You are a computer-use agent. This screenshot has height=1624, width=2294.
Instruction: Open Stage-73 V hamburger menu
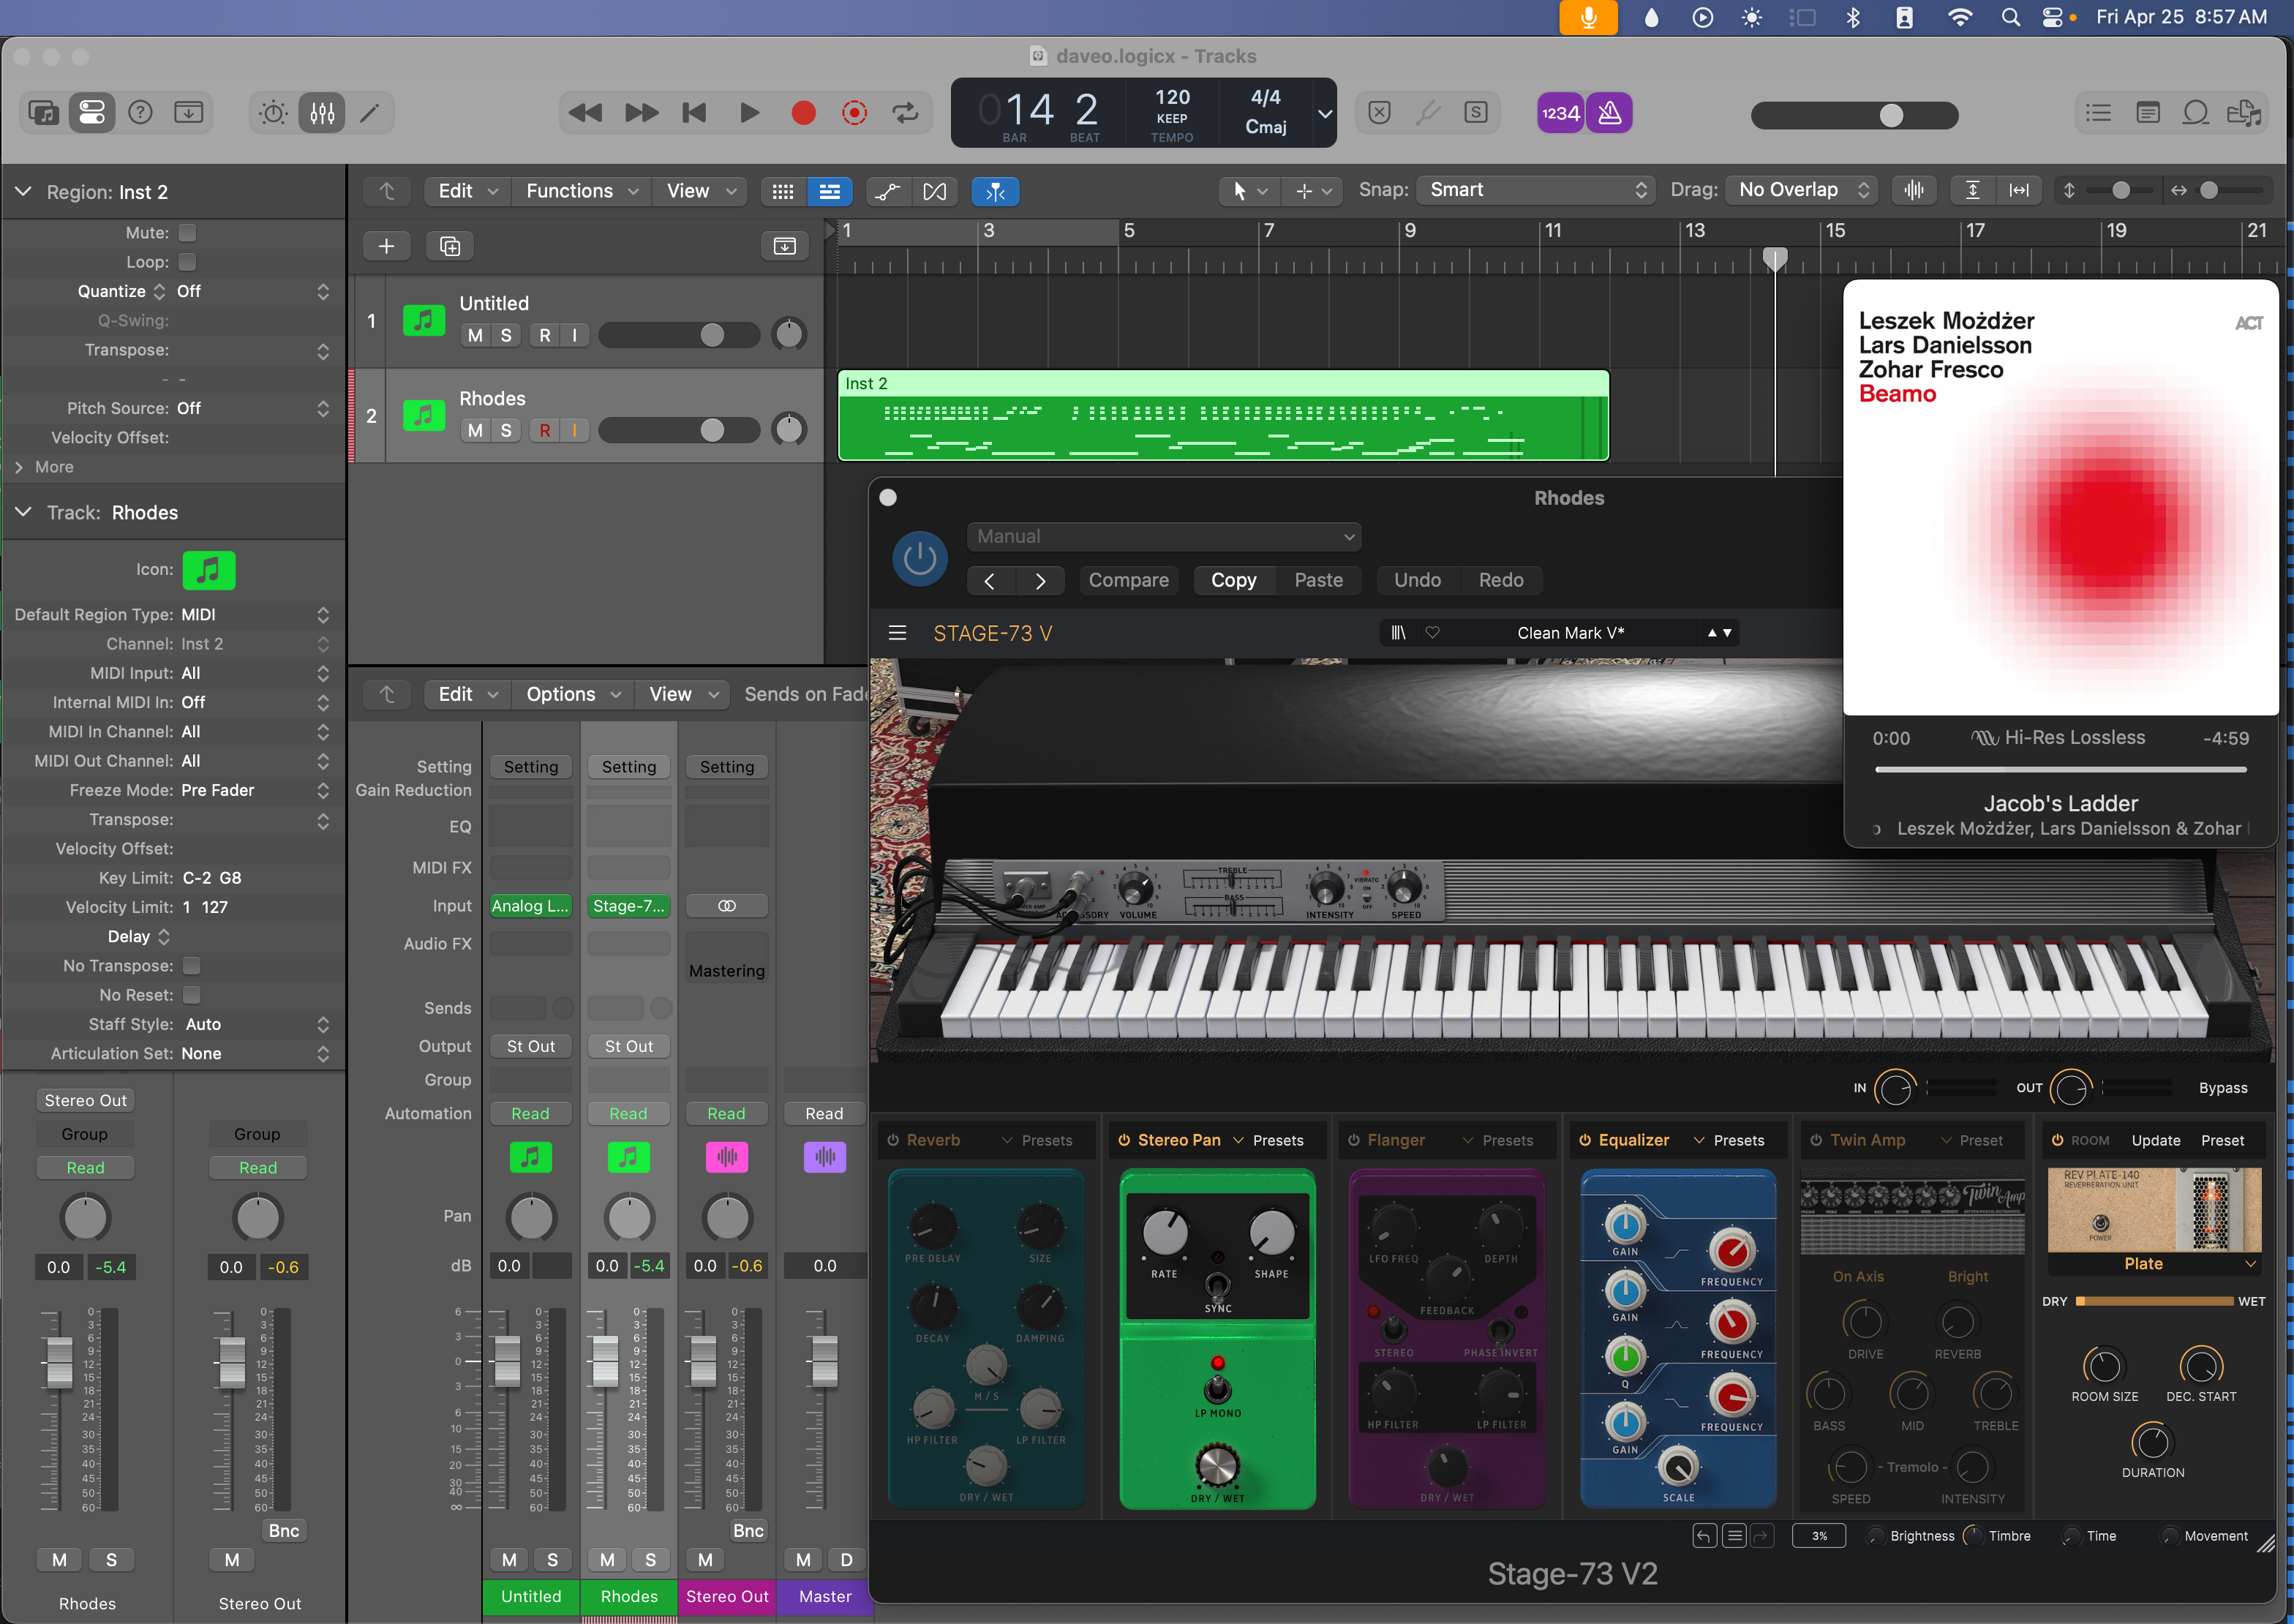(x=897, y=633)
